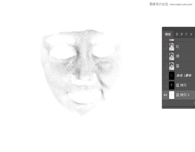
Task: Open the 历史 (History) panel tab
Action: [186, 34]
